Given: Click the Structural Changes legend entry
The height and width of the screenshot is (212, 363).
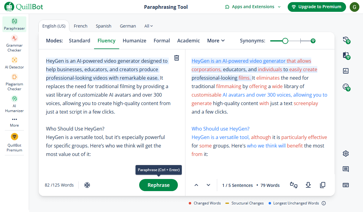Looking at the screenshot, I should (244, 203).
